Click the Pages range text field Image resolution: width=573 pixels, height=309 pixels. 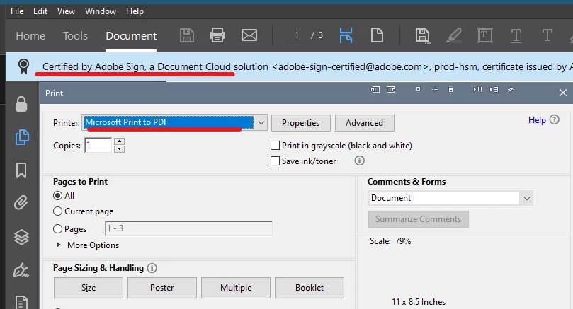click(188, 228)
